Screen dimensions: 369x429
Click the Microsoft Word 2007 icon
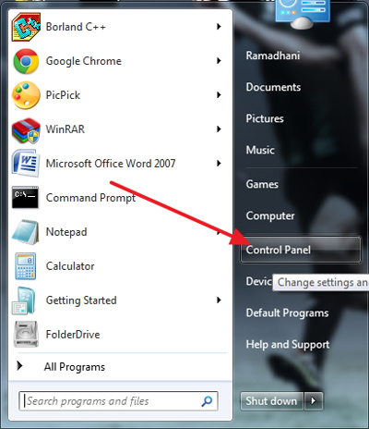pos(26,164)
